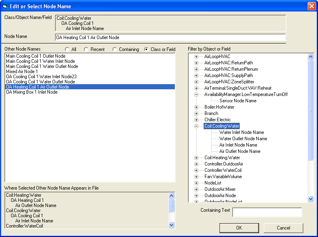Collapse the AvailabilityManager:LowTemperatureTurnOff branch
Screen dimensions: 318x237
[196, 94]
